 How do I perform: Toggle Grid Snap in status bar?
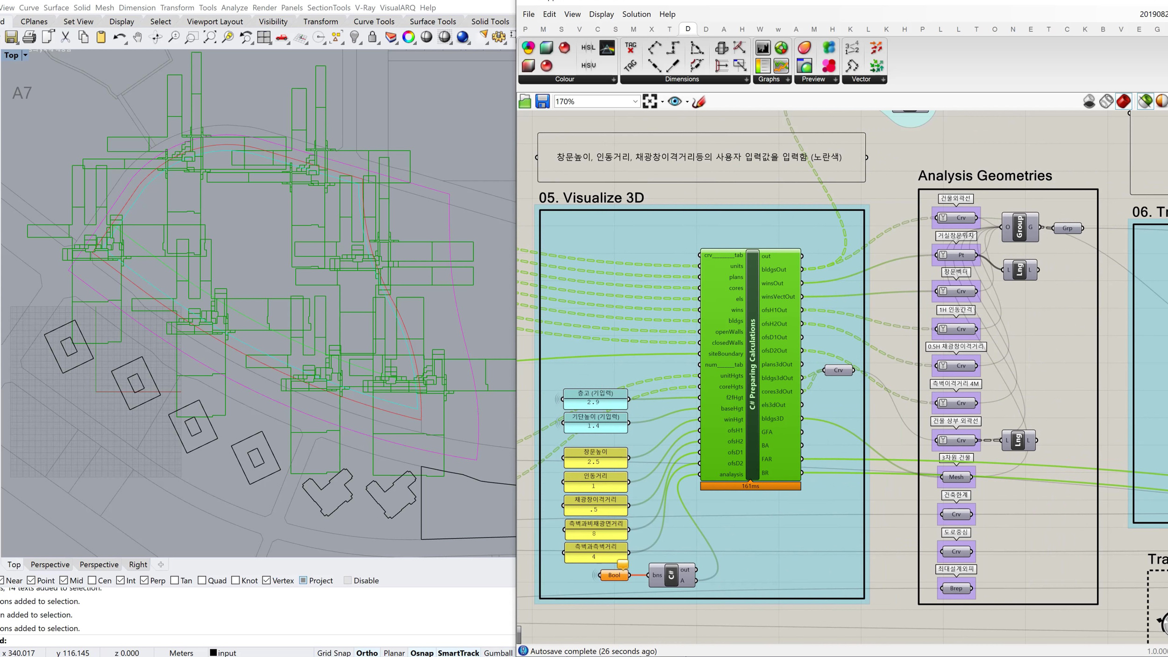(x=334, y=653)
